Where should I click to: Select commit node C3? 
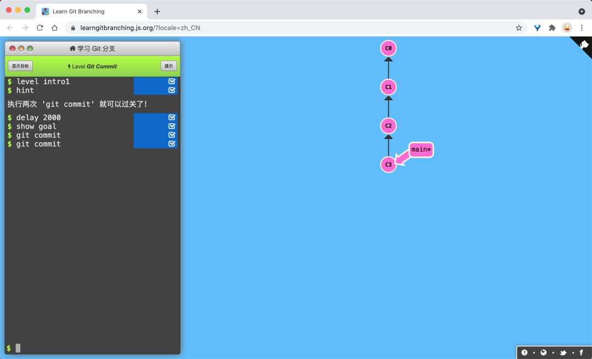click(389, 164)
